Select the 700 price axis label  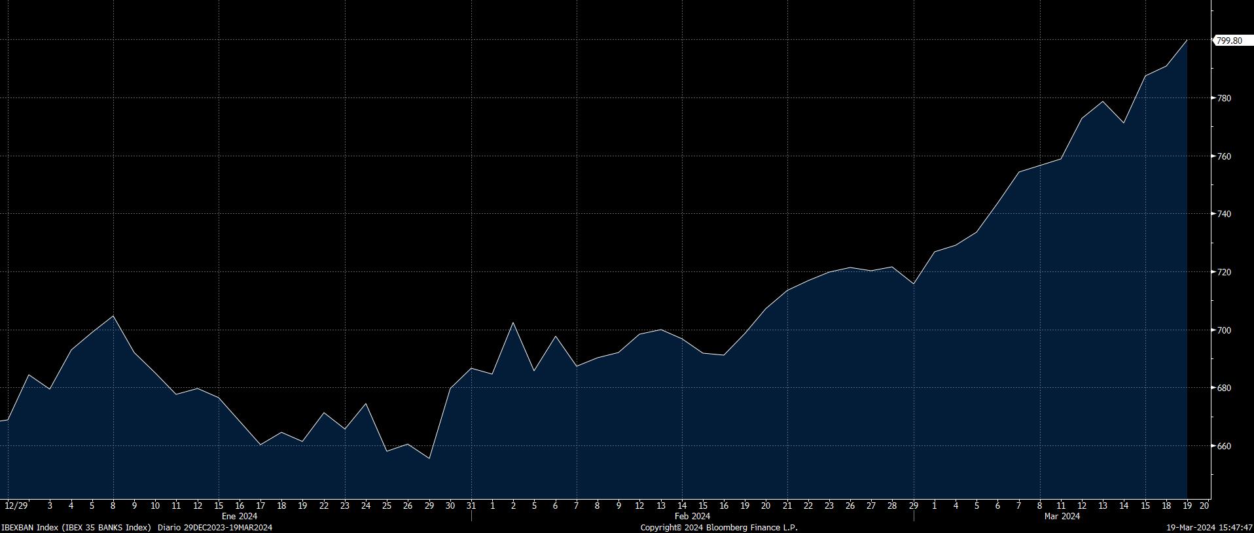(x=1224, y=330)
